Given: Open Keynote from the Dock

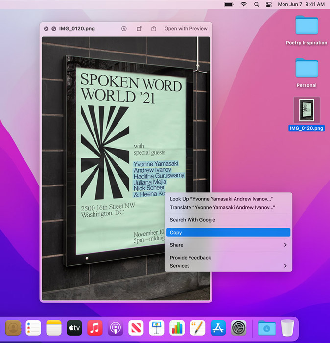Looking at the screenshot, I should 156,328.
